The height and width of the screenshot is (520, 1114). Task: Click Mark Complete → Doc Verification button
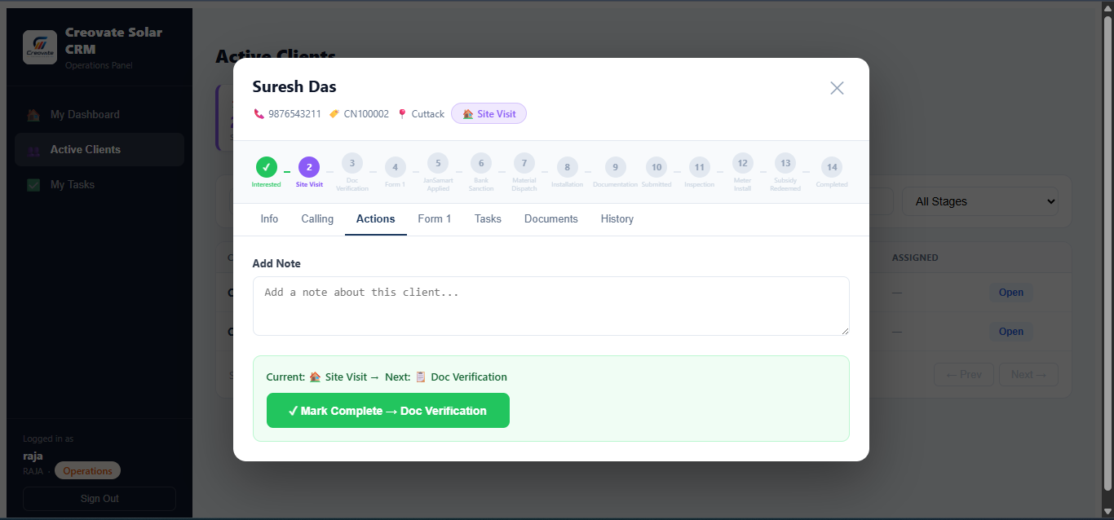point(388,411)
